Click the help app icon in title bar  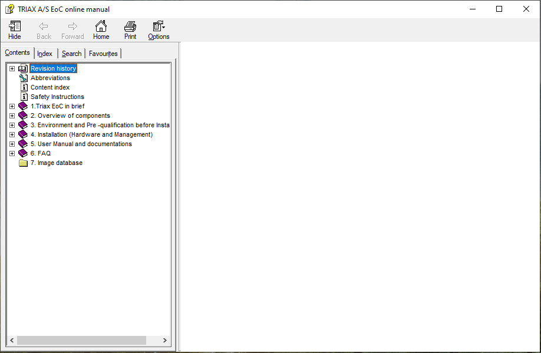[9, 9]
